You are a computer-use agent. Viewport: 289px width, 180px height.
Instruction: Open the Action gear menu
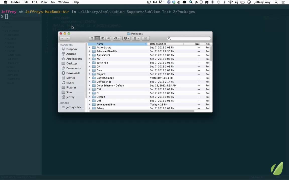click(117, 38)
